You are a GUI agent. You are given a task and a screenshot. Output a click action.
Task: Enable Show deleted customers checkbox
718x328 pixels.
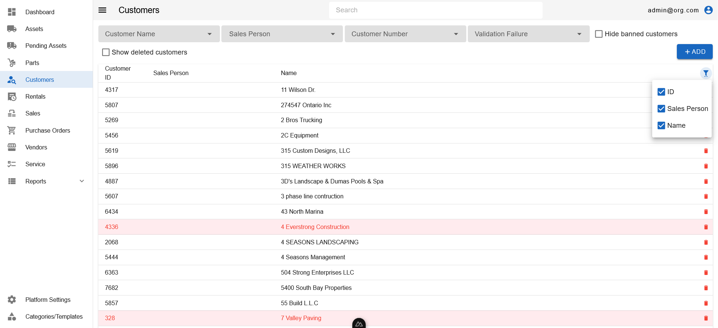pos(106,52)
